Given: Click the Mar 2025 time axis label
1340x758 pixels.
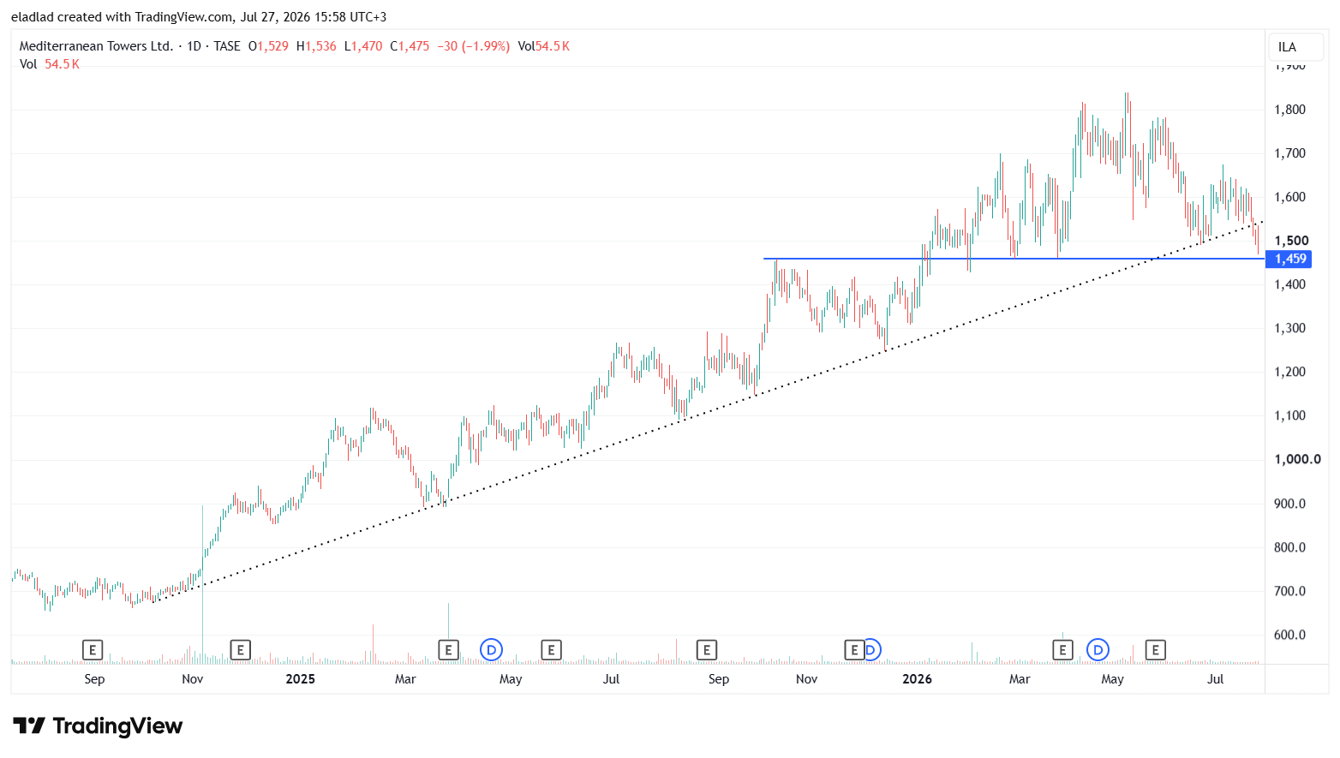Looking at the screenshot, I should click(405, 679).
